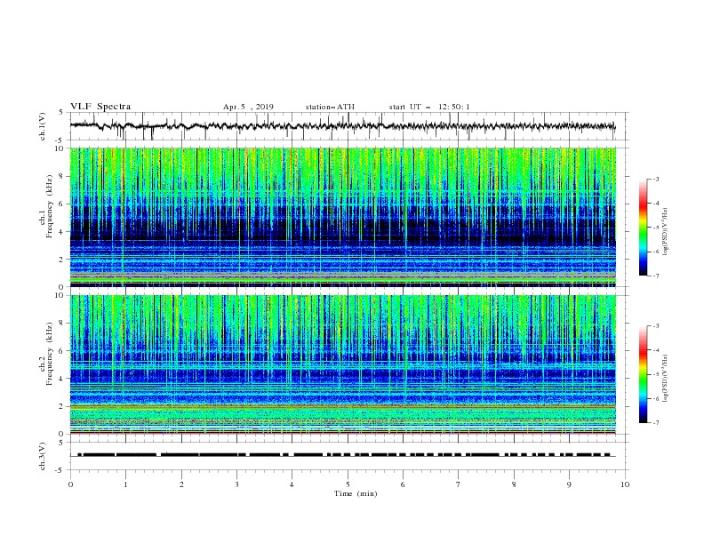Click the ch.2 spectrogram color scale bar
Image resolution: width=704 pixels, height=544 pixels.
[x=644, y=374]
